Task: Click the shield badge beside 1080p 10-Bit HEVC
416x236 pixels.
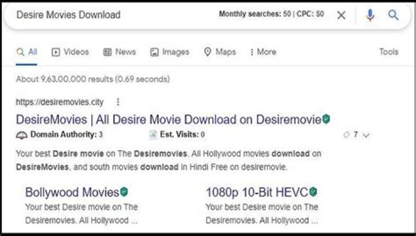Action: 313,192
